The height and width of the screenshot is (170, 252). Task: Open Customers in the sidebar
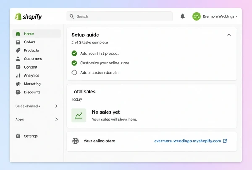pyautogui.click(x=37, y=59)
